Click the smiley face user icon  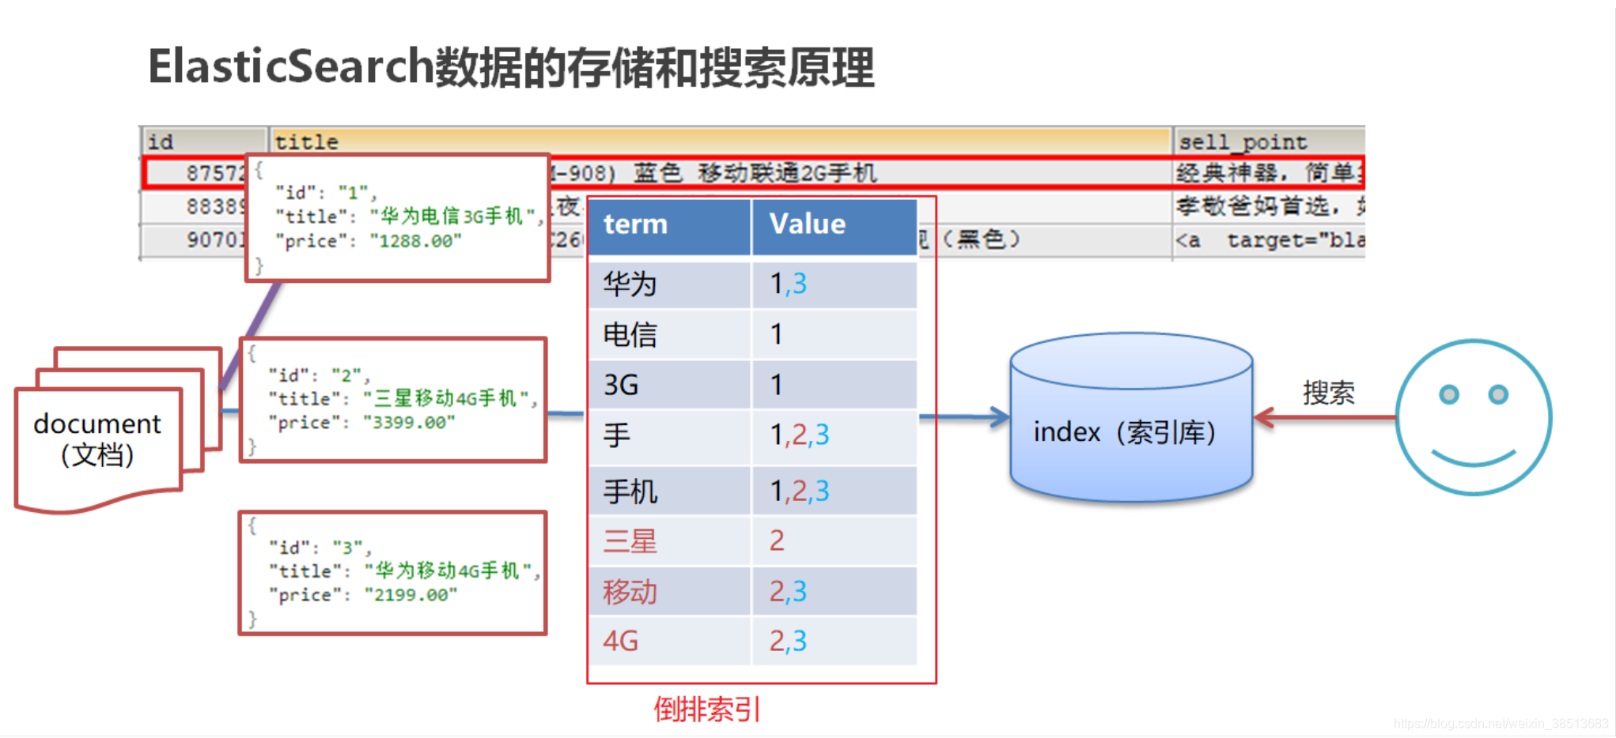[1474, 417]
